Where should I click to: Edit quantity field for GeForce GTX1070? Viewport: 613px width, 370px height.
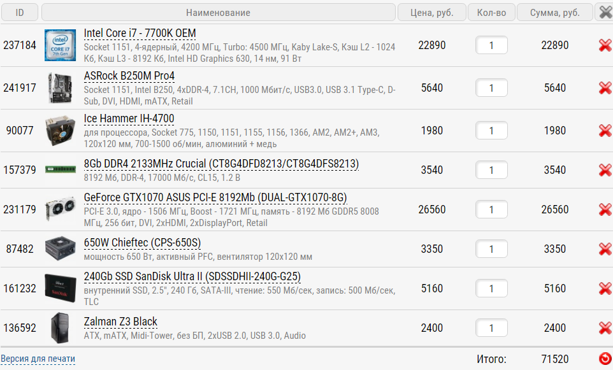click(491, 210)
